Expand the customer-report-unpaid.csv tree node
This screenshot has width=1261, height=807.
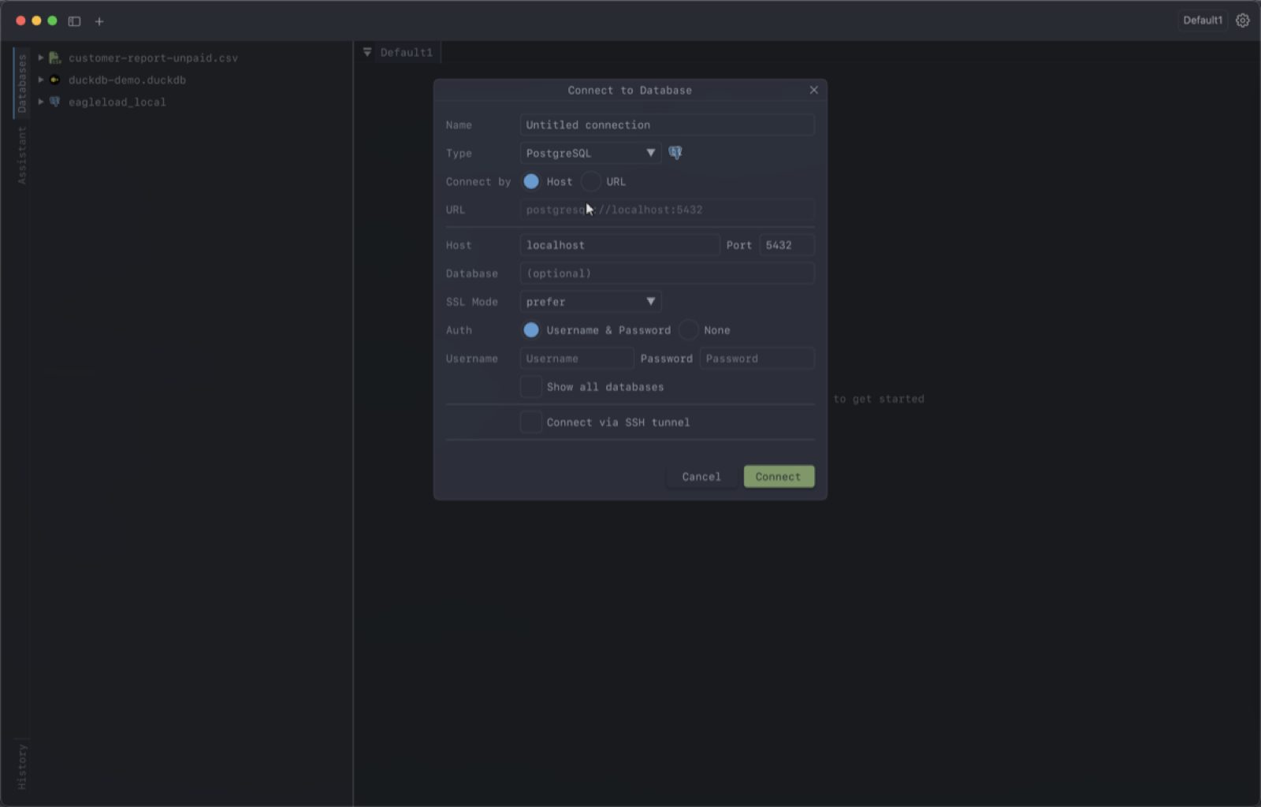click(41, 58)
